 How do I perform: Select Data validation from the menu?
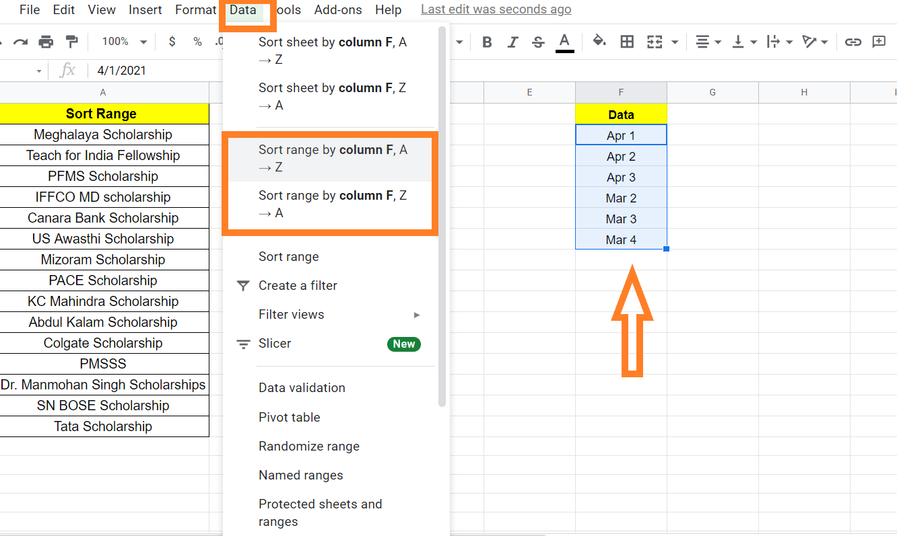(302, 387)
